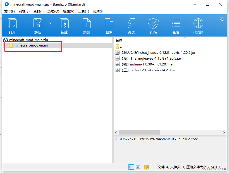
Task: Expand the Extract button dropdown arrow
Action: pyautogui.click(x=50, y=23)
